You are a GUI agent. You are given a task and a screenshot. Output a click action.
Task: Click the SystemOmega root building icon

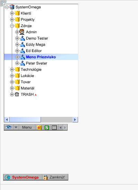click(12, 7)
